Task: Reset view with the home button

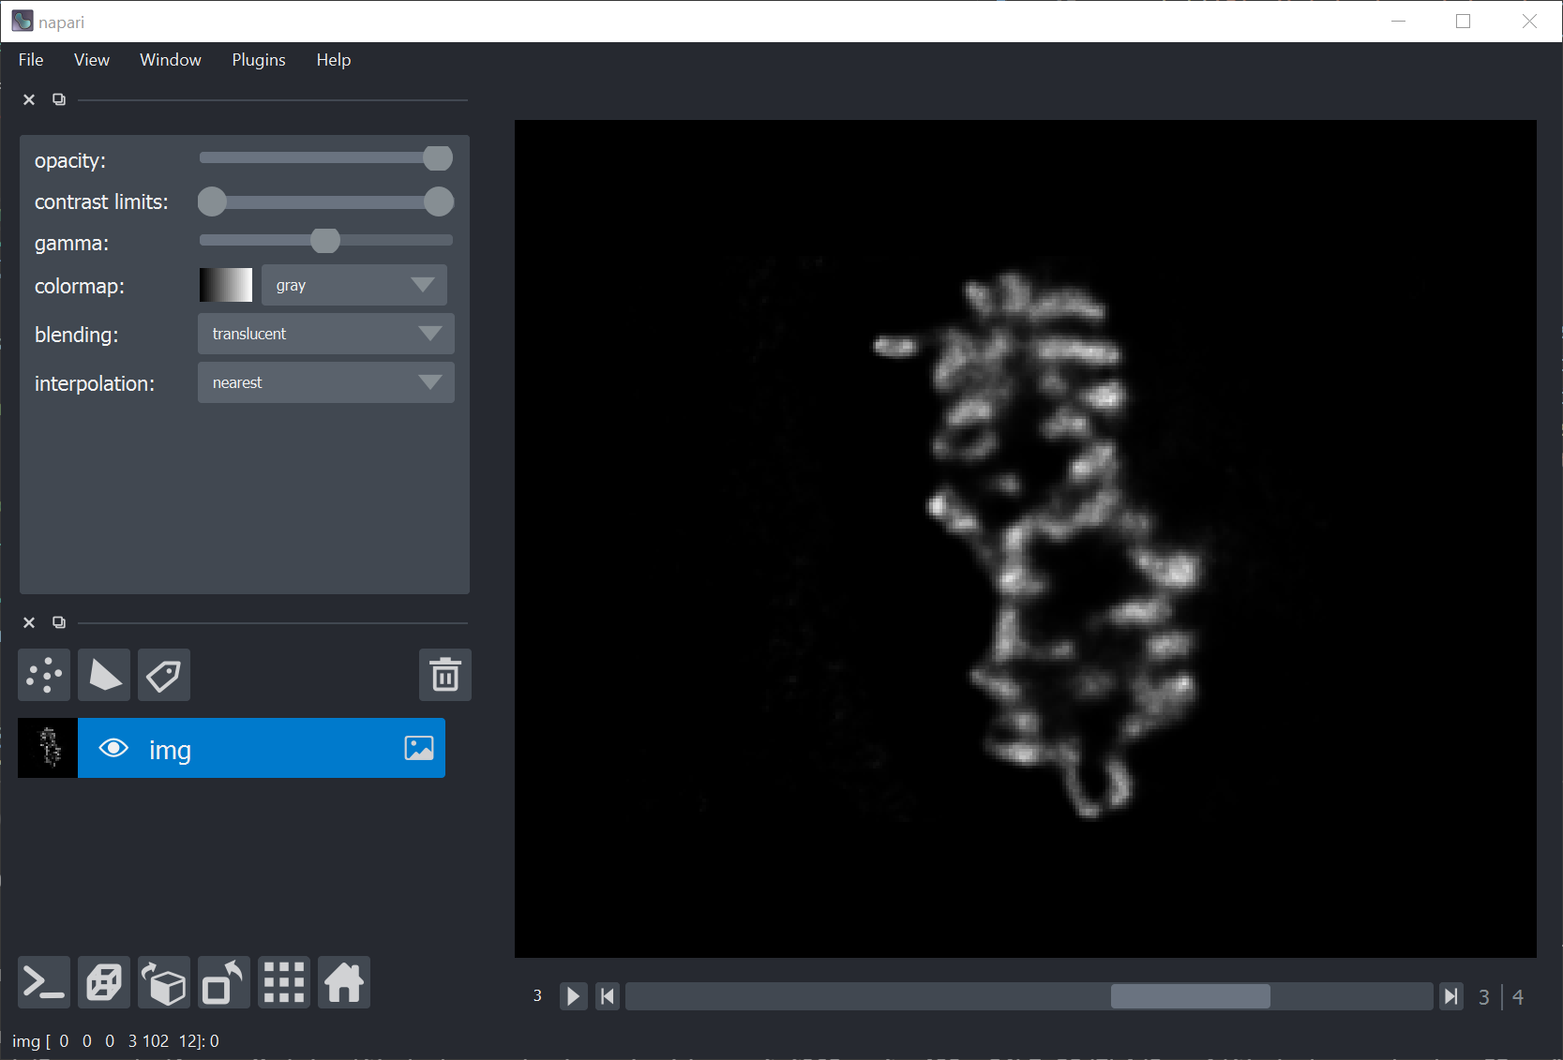Action: [x=343, y=981]
